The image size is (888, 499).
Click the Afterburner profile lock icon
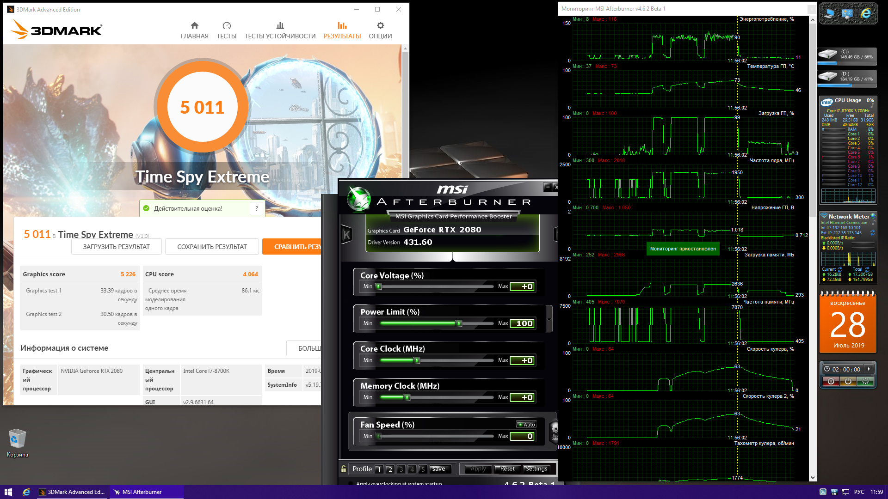[x=344, y=469]
